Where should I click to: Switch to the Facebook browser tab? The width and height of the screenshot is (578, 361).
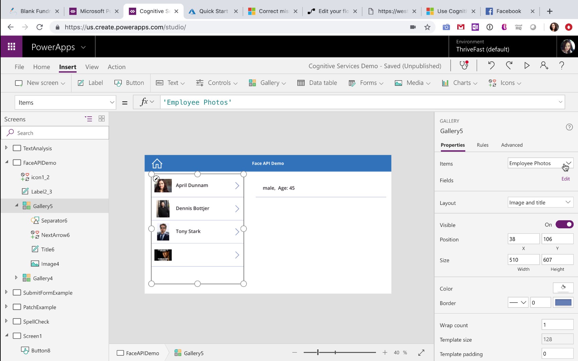pyautogui.click(x=508, y=11)
